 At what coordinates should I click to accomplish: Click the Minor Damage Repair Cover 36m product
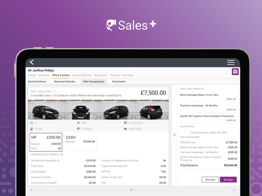click(208, 97)
